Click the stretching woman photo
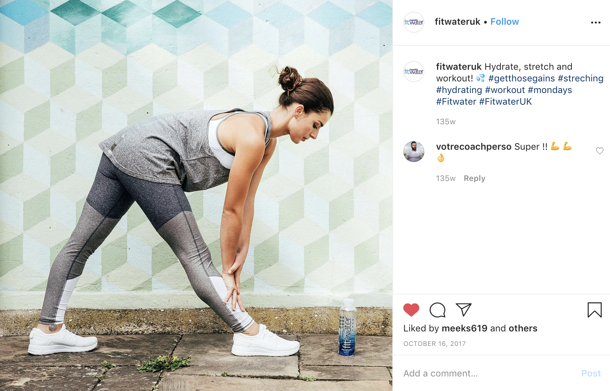Image resolution: width=610 pixels, height=391 pixels. click(x=196, y=195)
